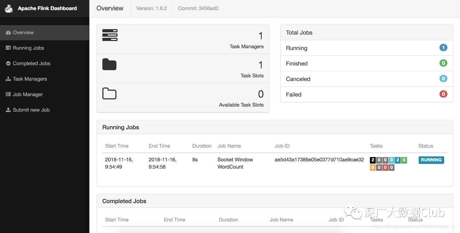Click the blue task badge showing 2
Screen dimensions: 460x233
(397, 160)
